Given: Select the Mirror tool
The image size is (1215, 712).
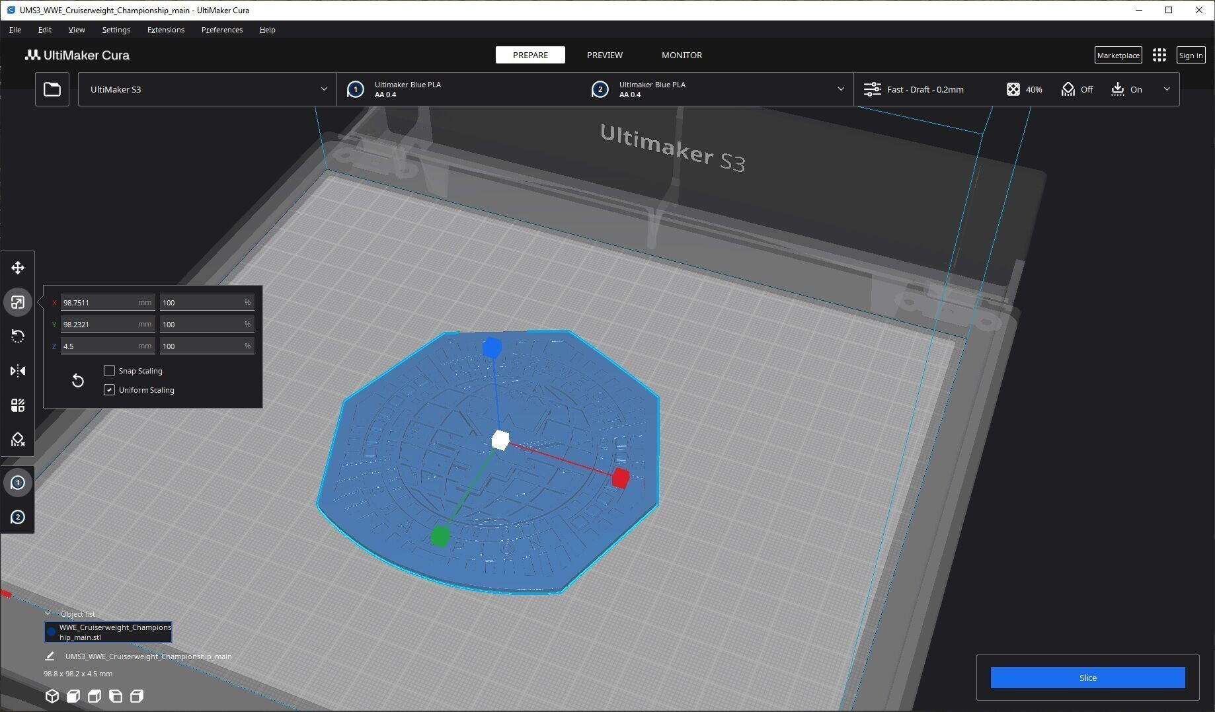Looking at the screenshot, I should (x=18, y=371).
